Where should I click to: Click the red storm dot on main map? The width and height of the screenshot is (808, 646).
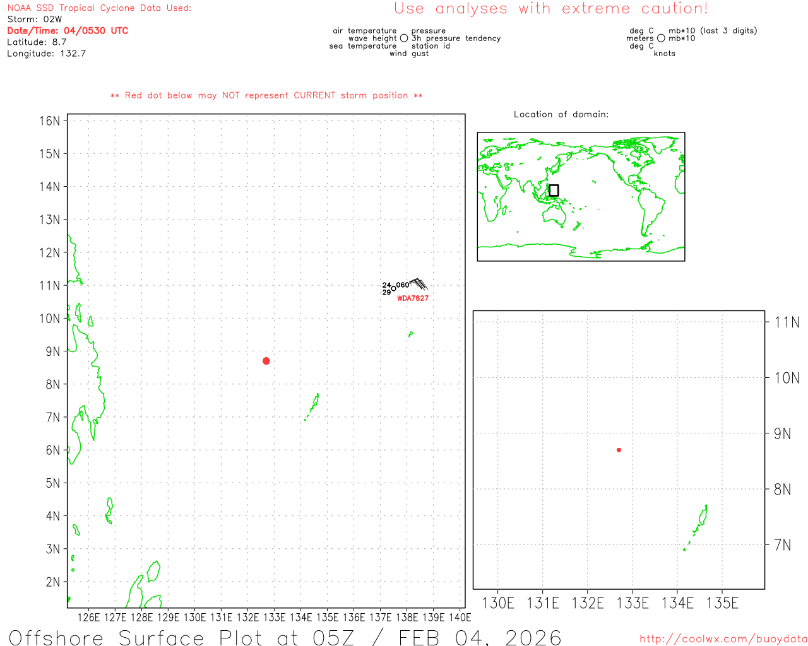pos(266,361)
